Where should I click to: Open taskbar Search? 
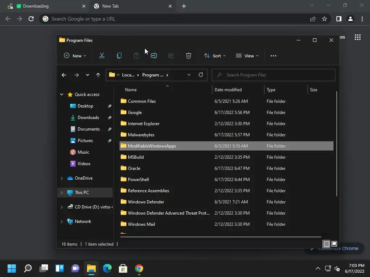[27, 268]
